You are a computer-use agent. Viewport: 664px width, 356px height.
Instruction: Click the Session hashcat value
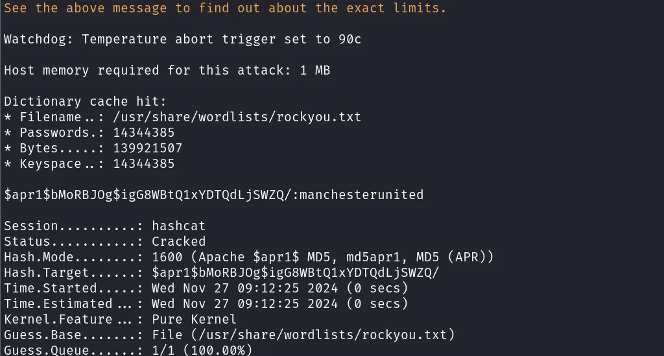click(178, 226)
